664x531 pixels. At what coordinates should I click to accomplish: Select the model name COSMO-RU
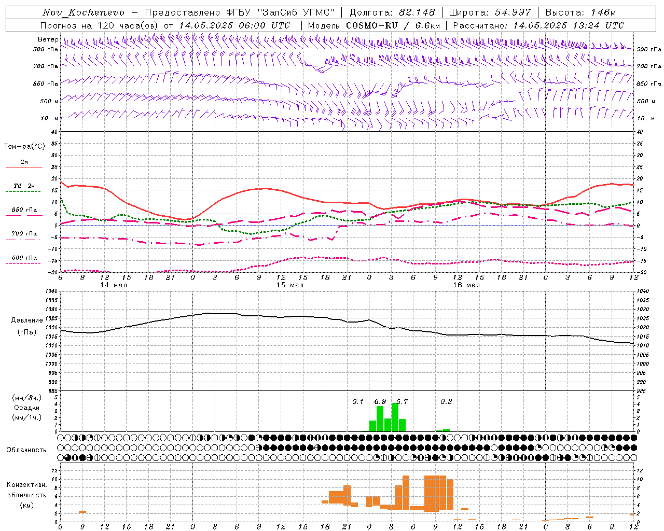tap(372, 25)
